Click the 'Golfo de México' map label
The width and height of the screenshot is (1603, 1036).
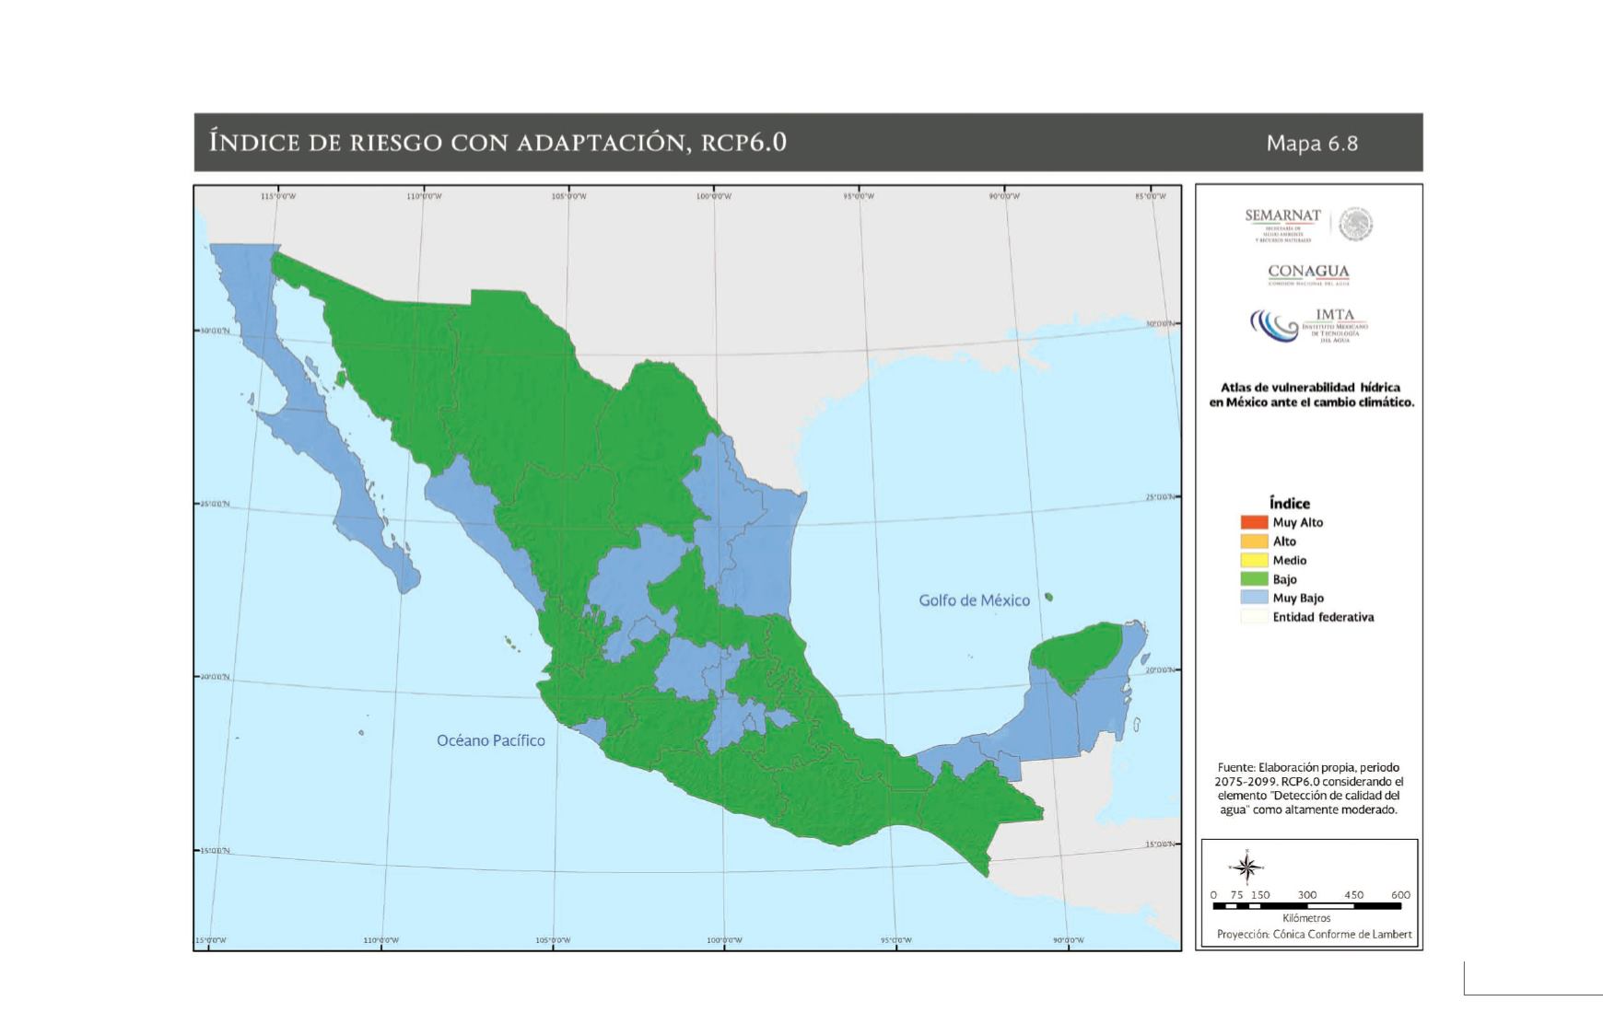pyautogui.click(x=974, y=600)
